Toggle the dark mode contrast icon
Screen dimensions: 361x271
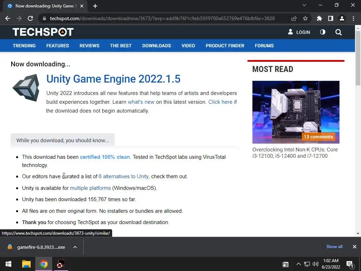(323, 32)
